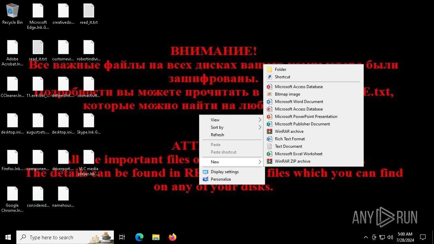
Task: Select the namehous... desktop file
Action: (63, 197)
